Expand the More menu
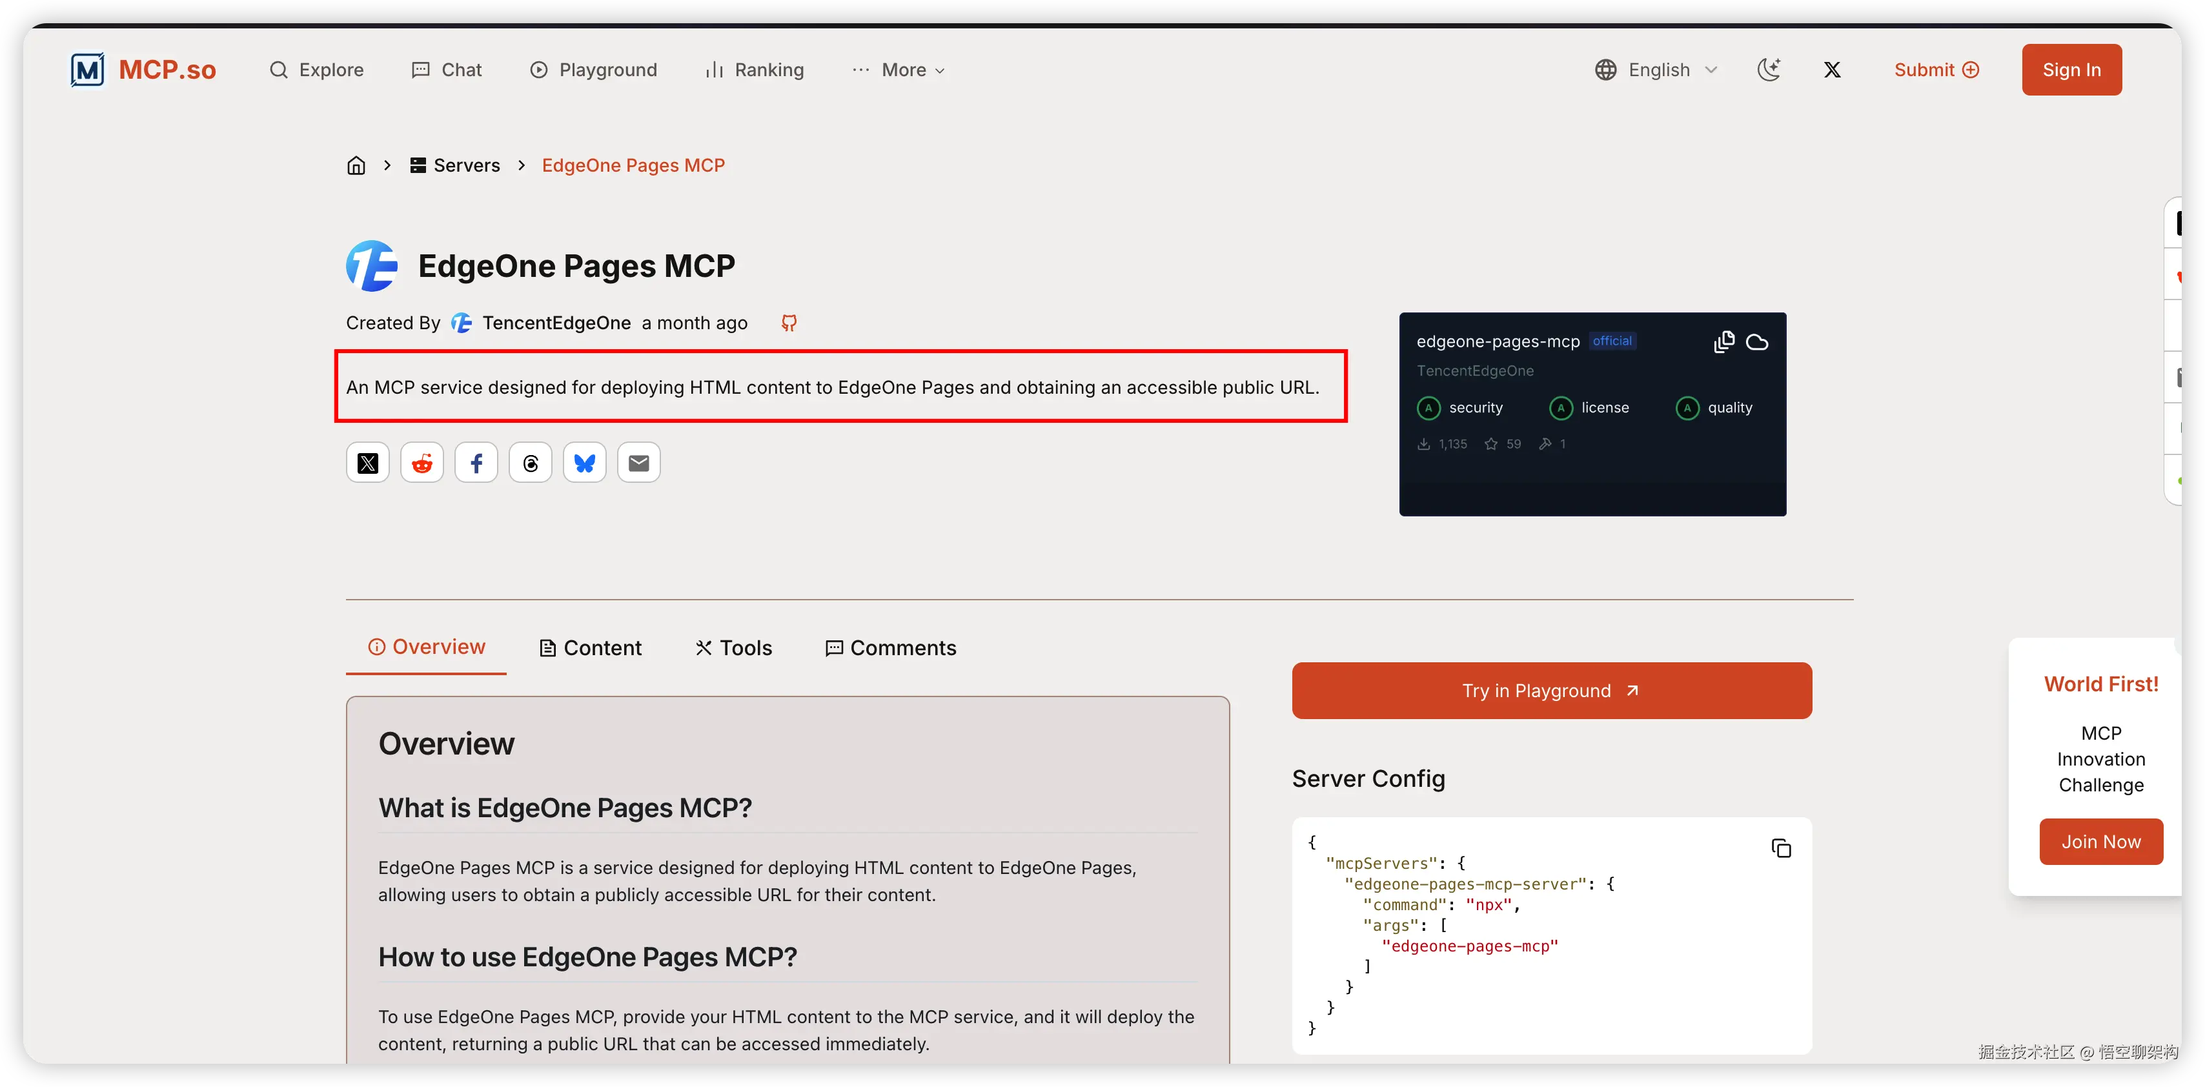 tap(900, 70)
